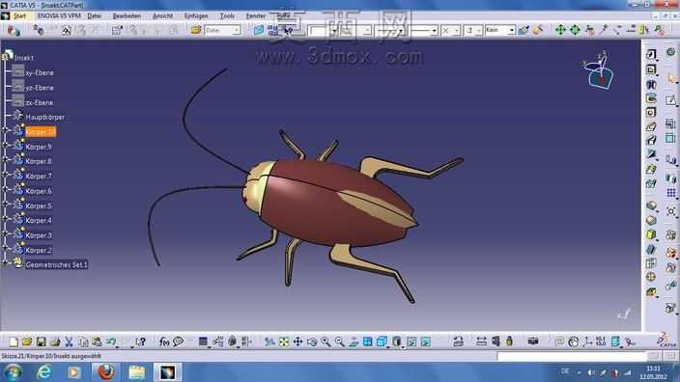Click the Mirror tool icon
The image size is (680, 382).
[x=671, y=178]
